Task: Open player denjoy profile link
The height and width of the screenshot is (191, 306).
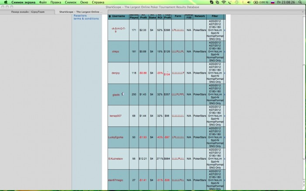Action: [116, 73]
